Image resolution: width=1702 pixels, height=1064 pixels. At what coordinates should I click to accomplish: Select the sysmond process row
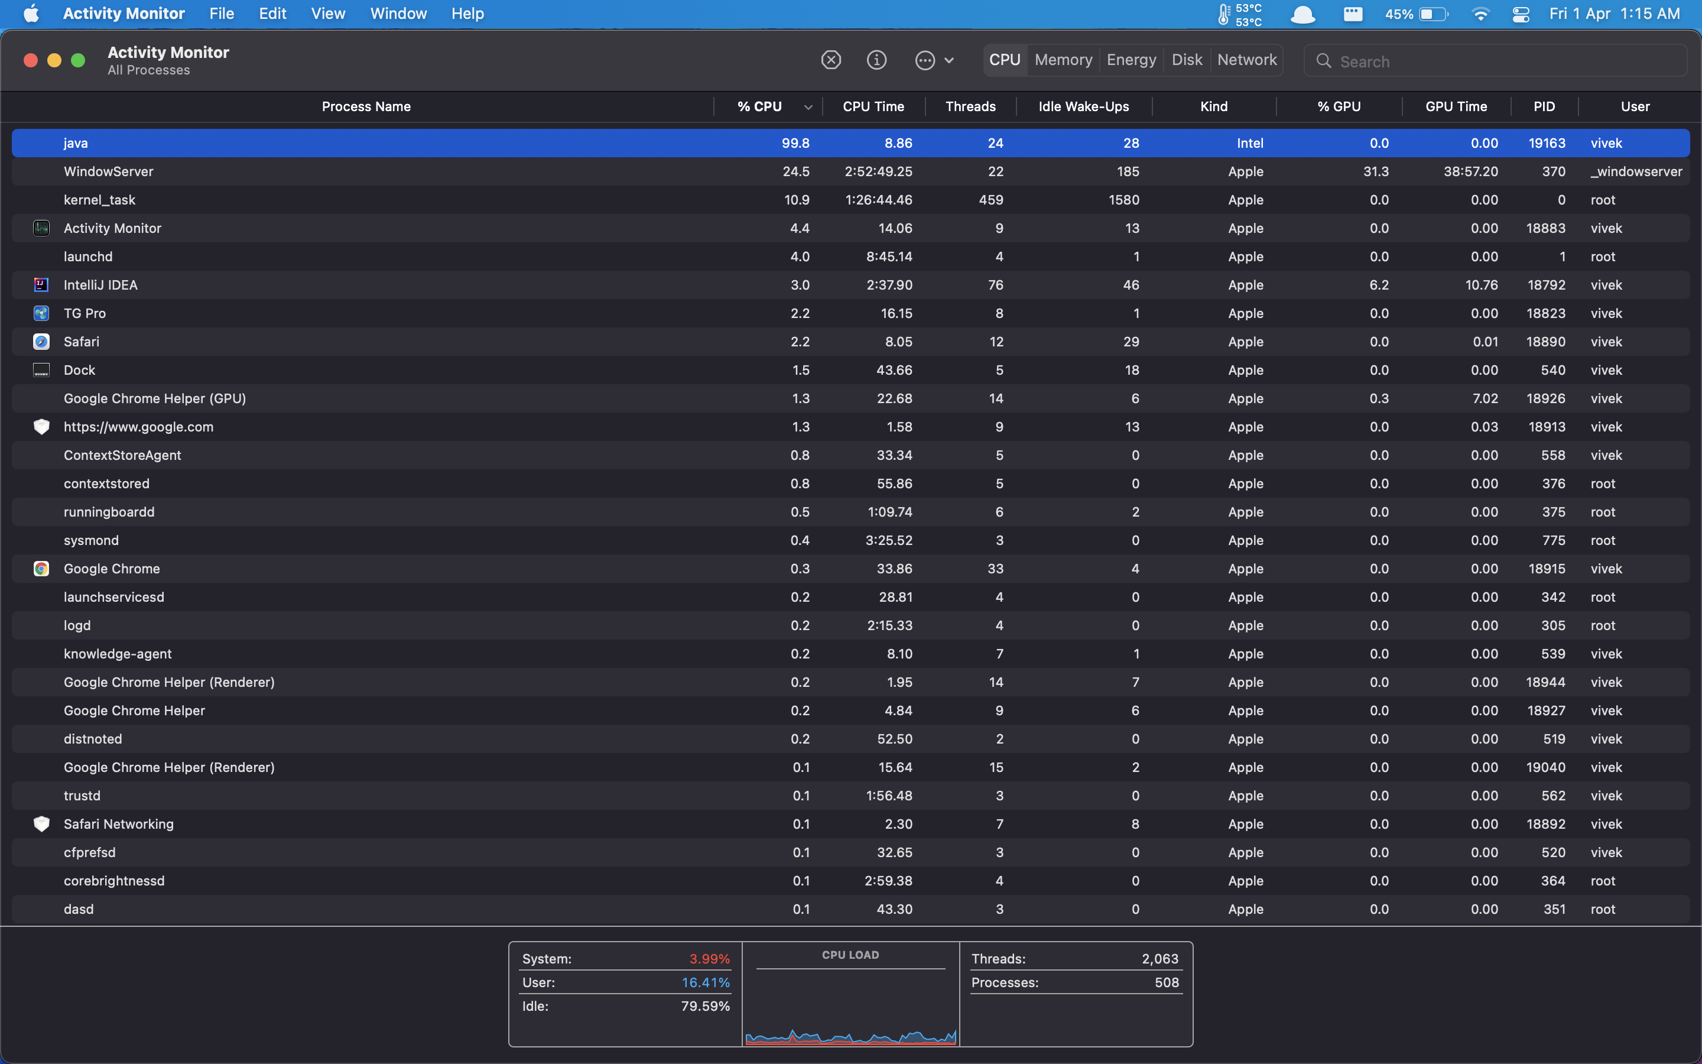(850, 540)
